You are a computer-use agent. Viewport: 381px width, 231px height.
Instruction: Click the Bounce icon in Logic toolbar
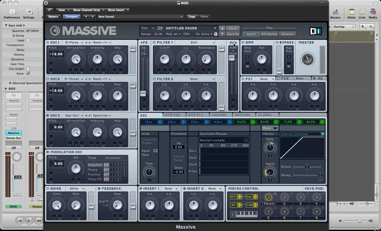click(x=335, y=12)
